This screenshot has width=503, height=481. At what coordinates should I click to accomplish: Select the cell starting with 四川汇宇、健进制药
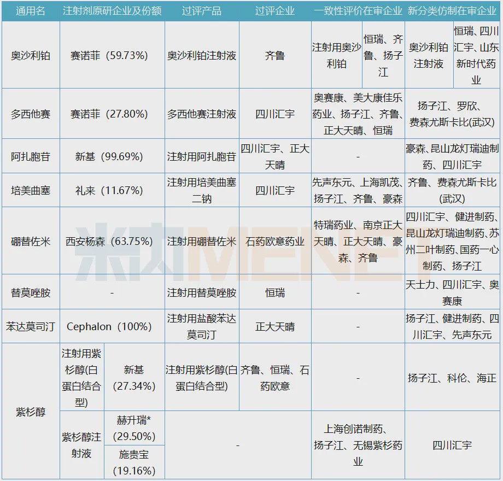[452, 241]
